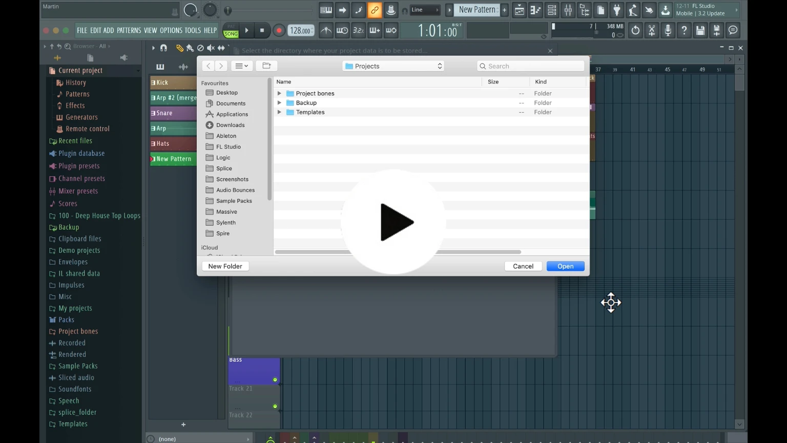Open the dialog view-mode dropdown

click(241, 66)
